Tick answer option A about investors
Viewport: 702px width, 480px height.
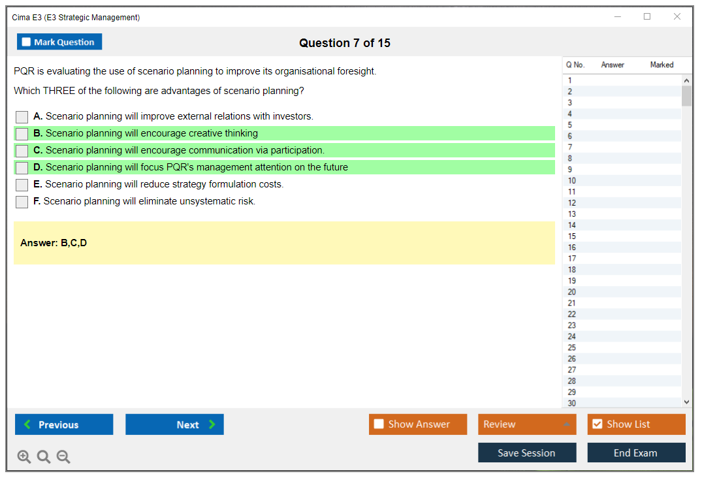click(22, 117)
